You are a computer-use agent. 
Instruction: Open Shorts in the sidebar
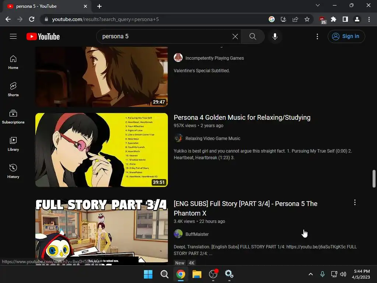[x=13, y=90]
